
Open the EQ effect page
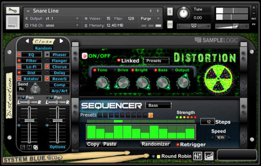31,54
